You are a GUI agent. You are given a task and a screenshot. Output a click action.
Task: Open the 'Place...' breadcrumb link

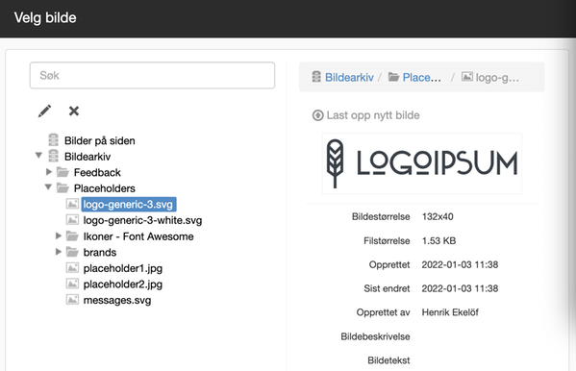pyautogui.click(x=422, y=77)
